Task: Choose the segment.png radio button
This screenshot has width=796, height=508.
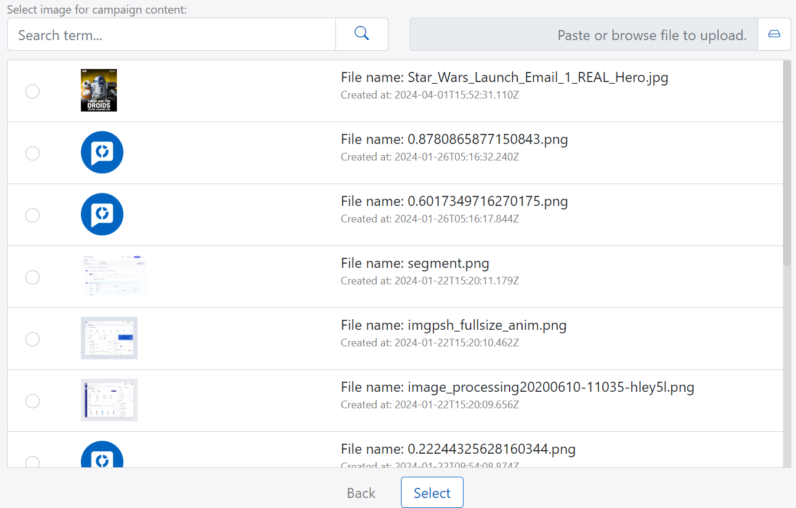Action: 32,277
